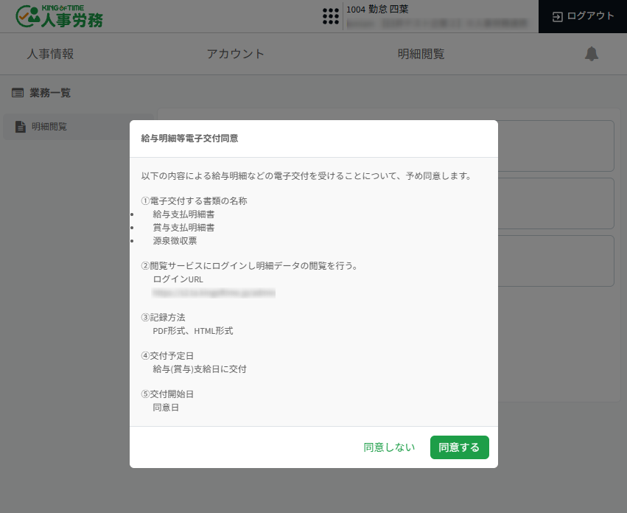Select 明細閲覧 in the sidebar
Image resolution: width=627 pixels, height=513 pixels.
(x=78, y=127)
